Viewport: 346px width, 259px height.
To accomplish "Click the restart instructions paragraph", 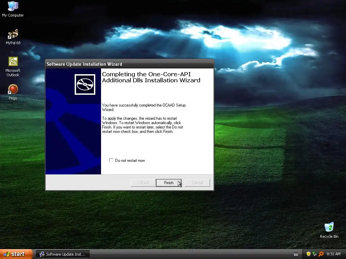I will pos(142,125).
